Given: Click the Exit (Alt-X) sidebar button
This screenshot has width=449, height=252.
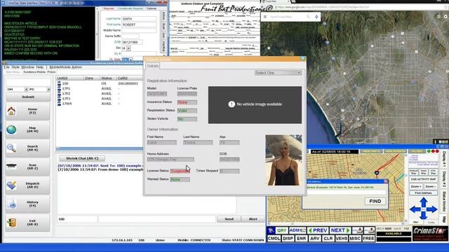Looking at the screenshot, I should point(27,223).
